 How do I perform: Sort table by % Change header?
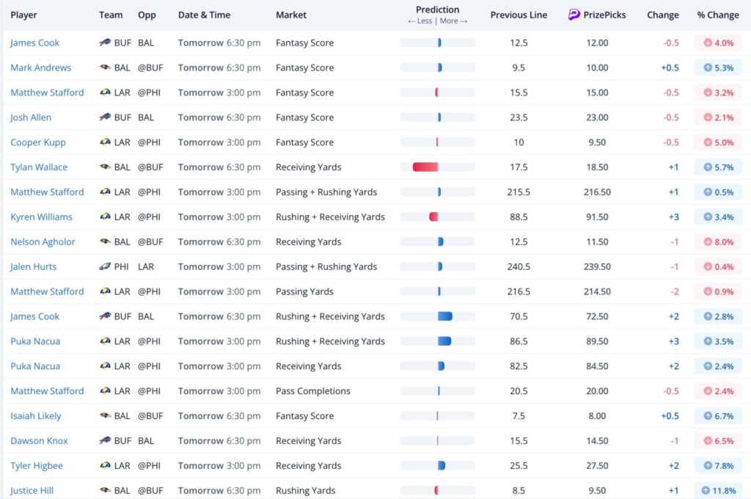pos(717,15)
